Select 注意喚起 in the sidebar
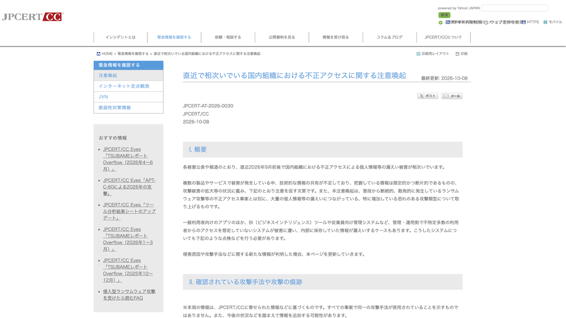Image resolution: width=566 pixels, height=318 pixels. (128, 75)
